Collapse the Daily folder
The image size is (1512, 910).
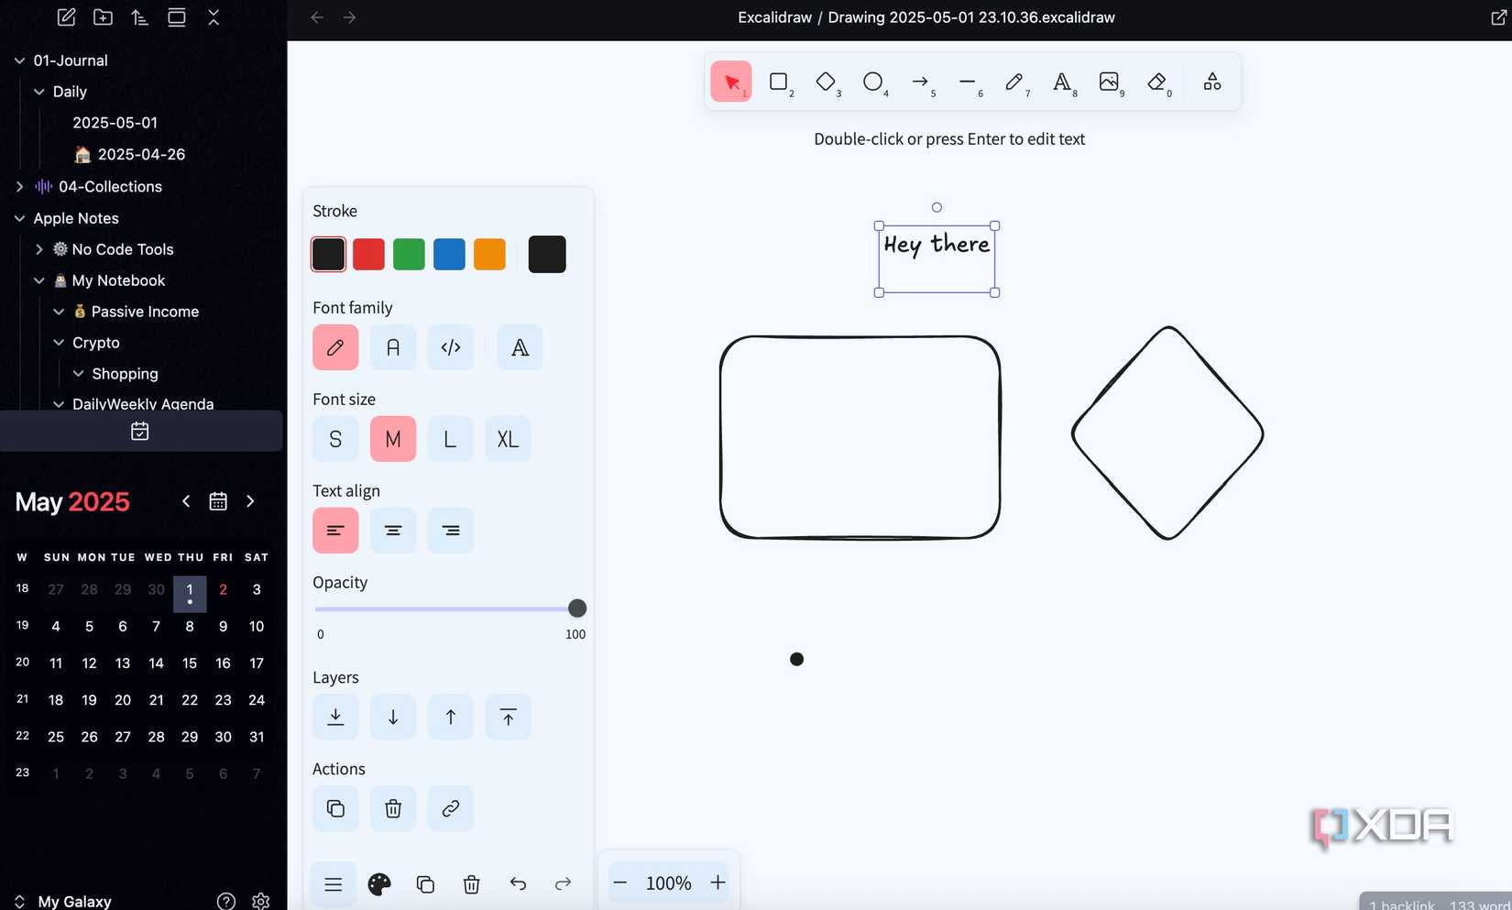(x=38, y=92)
